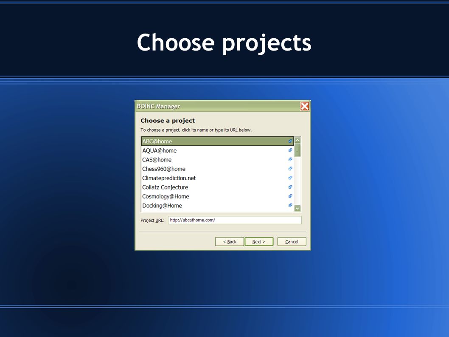
Task: Click the project list scroll up arrow
Action: [x=297, y=140]
